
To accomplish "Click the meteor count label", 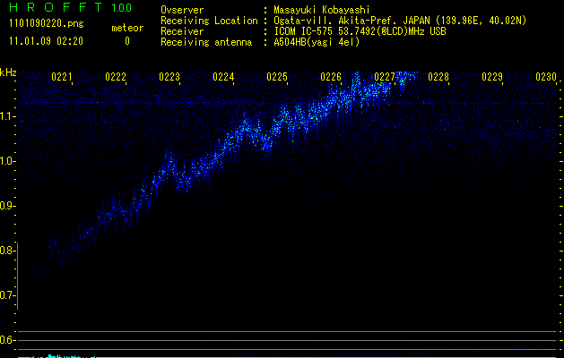I will pyautogui.click(x=127, y=28).
